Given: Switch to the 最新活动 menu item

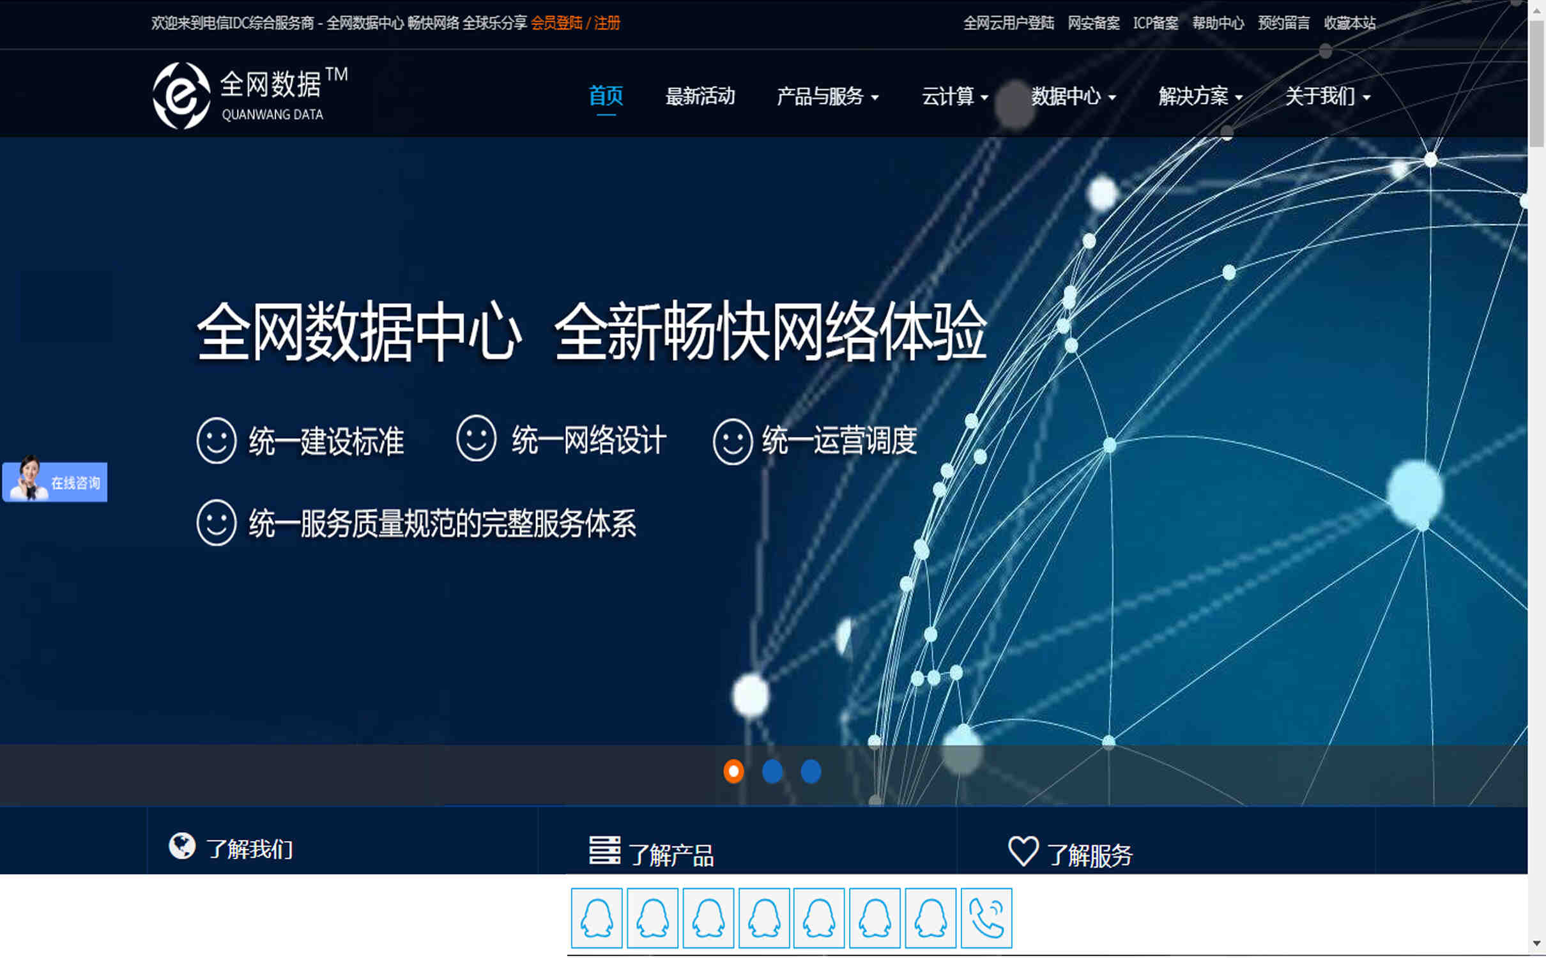Looking at the screenshot, I should (701, 97).
